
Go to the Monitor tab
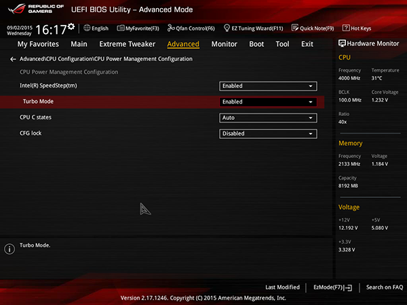225,44
